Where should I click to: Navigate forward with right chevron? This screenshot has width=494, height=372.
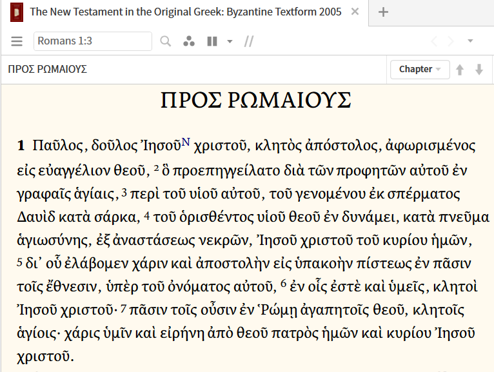(x=451, y=41)
